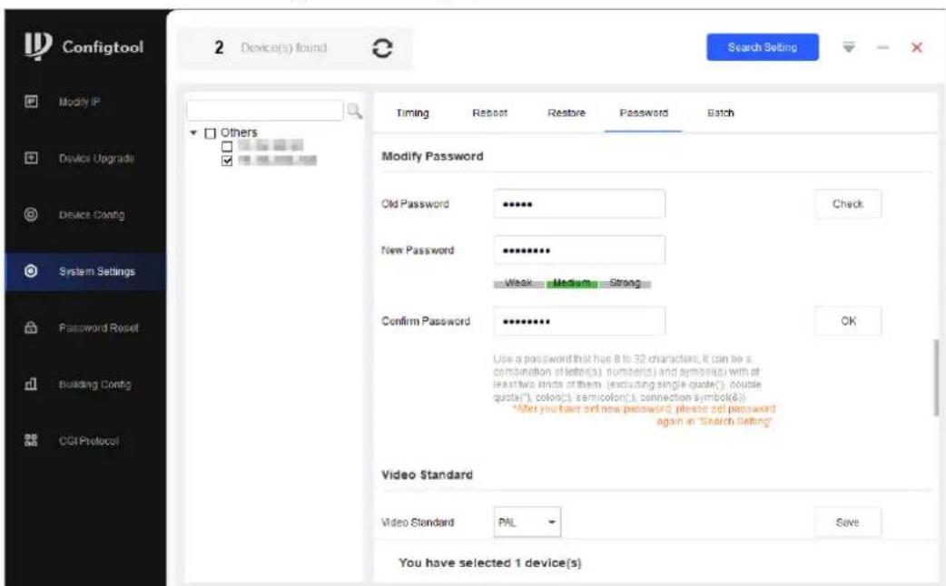
Task: Select the Password tab
Action: (x=643, y=112)
